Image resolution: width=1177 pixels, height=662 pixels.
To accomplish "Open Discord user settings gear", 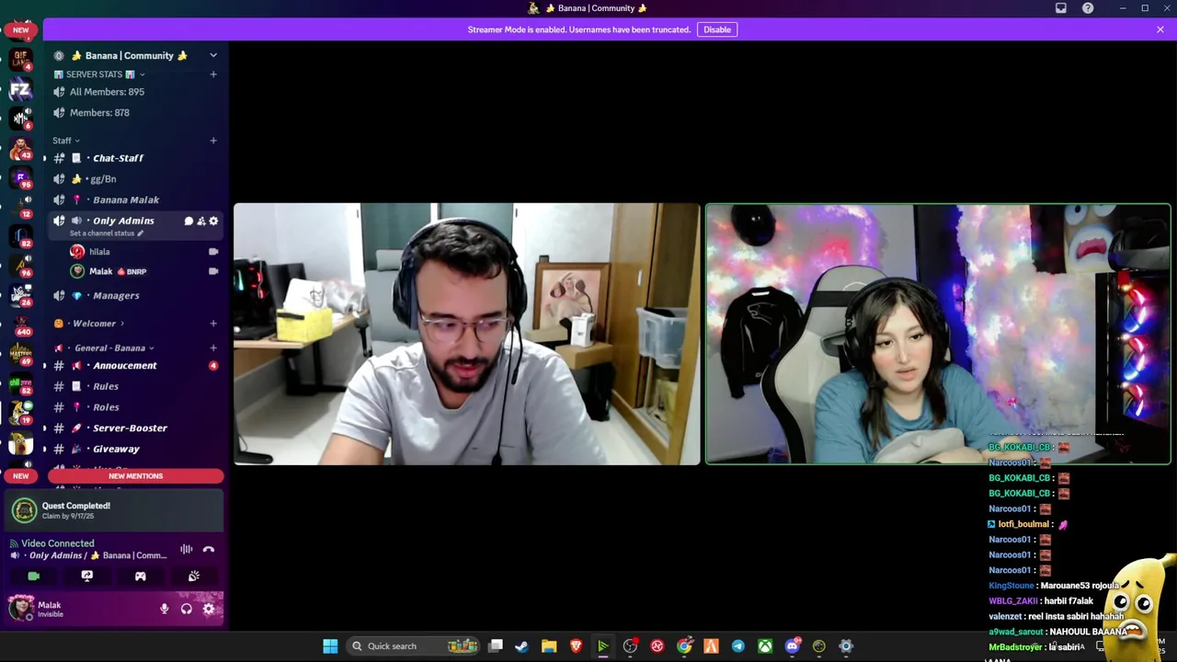I will 209,609.
